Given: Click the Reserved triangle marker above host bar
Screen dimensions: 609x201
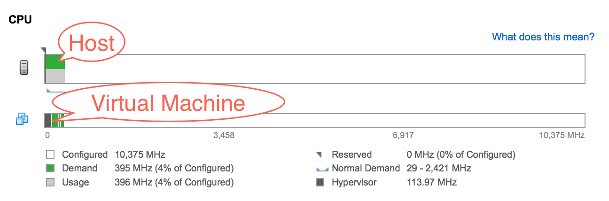Looking at the screenshot, I should tap(43, 50).
